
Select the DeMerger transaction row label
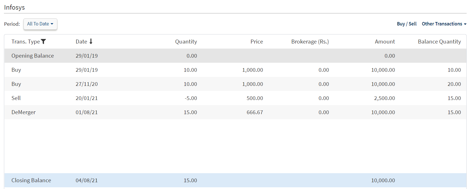tap(23, 112)
